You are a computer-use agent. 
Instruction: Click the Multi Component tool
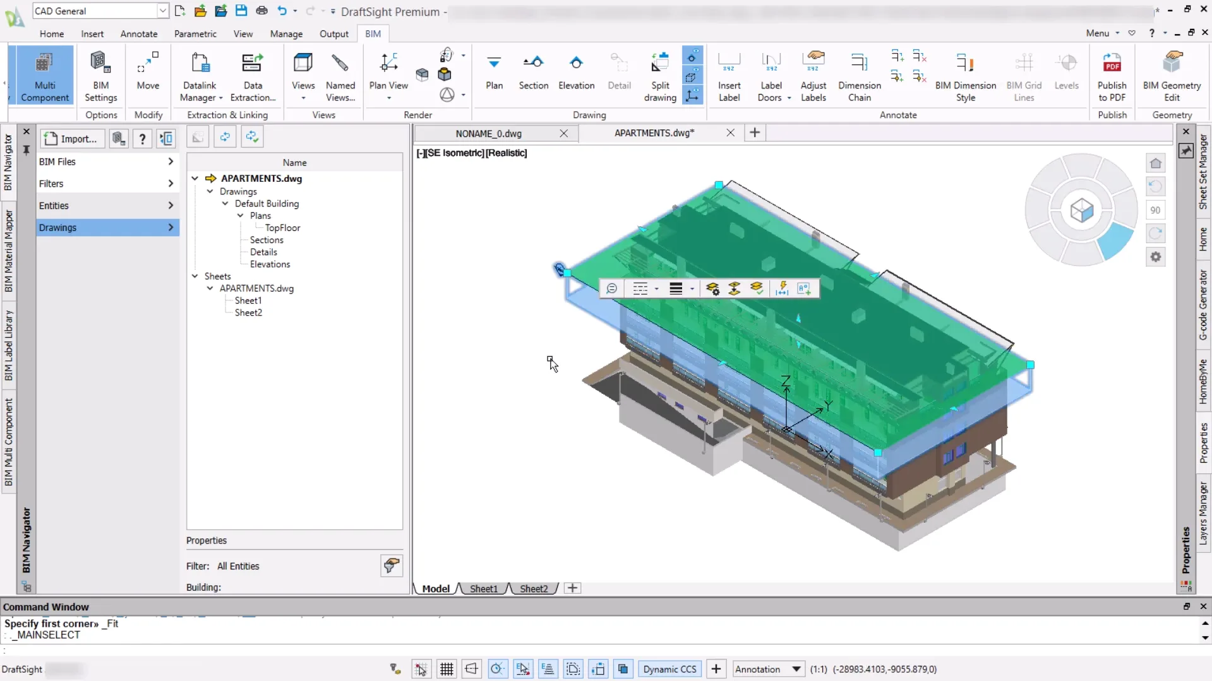coord(44,76)
